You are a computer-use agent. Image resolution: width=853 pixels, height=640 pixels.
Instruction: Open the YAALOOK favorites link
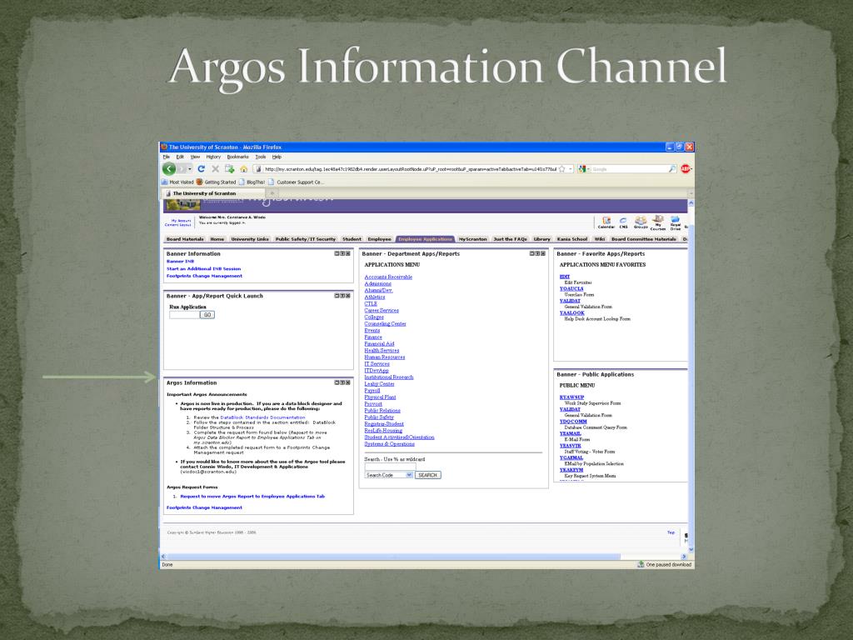pos(571,313)
